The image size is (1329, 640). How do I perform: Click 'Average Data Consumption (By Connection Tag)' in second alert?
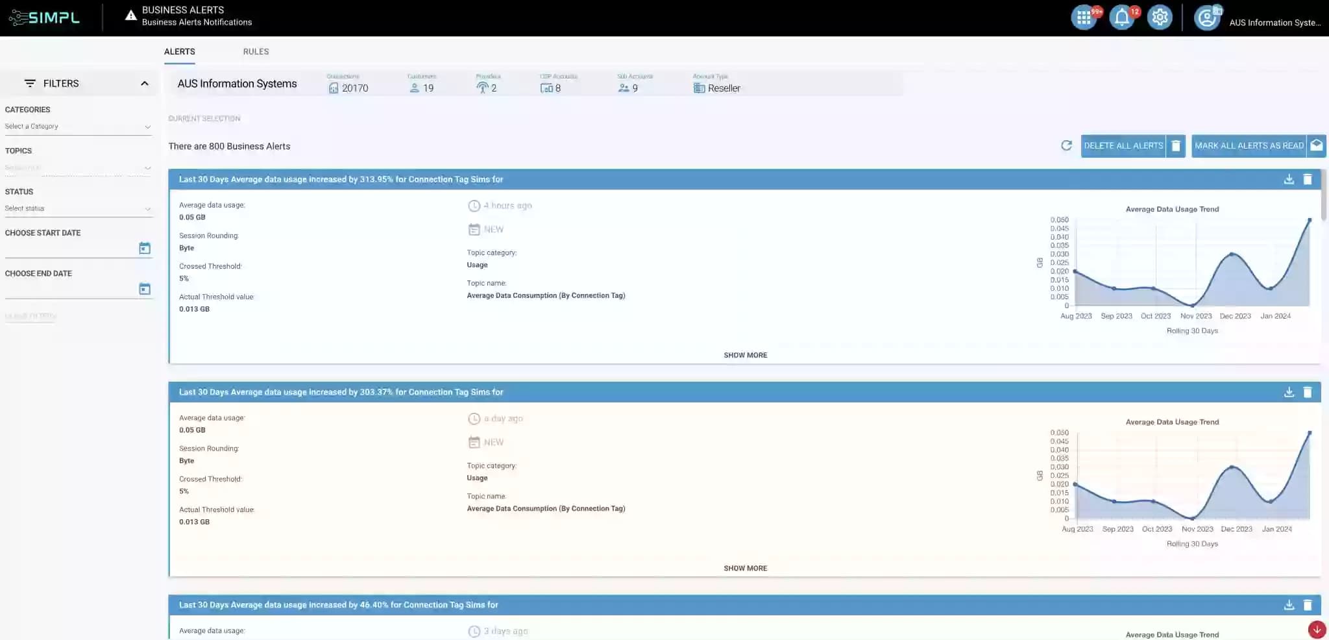[x=546, y=509]
